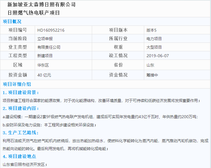Click the heading 2. 项目建设内容
This screenshot has width=211, height=168.
pos(21,108)
